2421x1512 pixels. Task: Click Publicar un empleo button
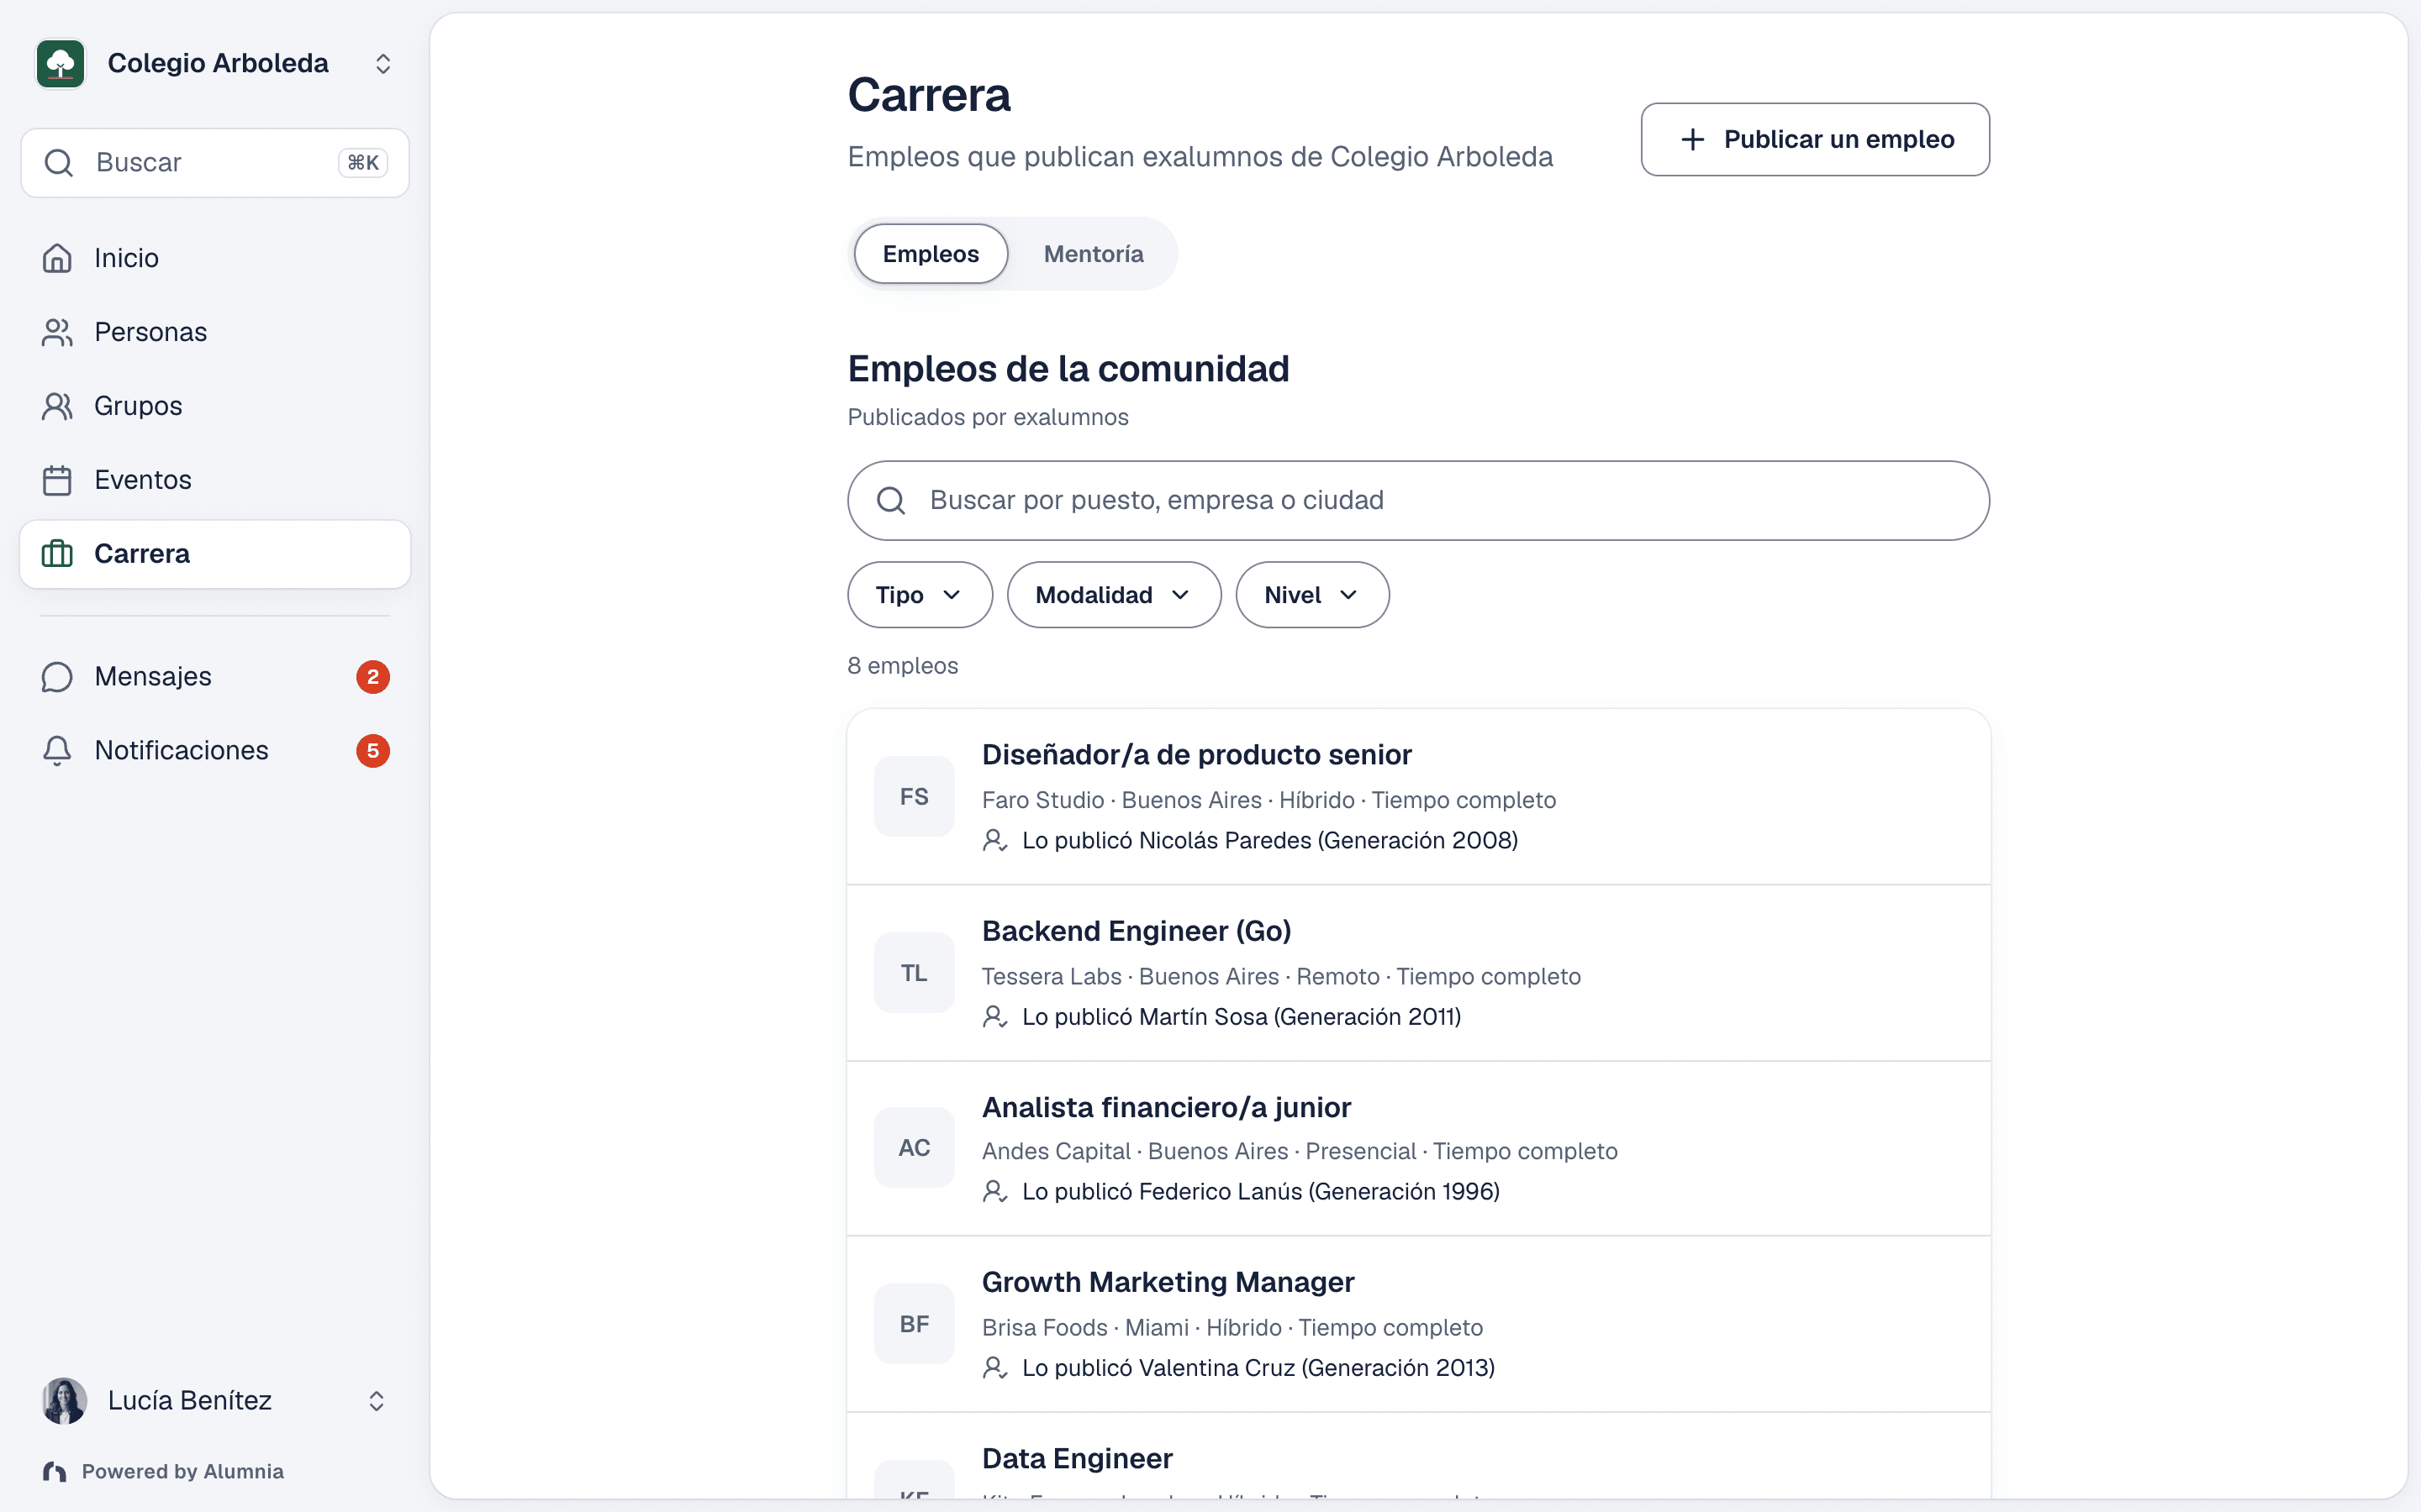(1815, 139)
